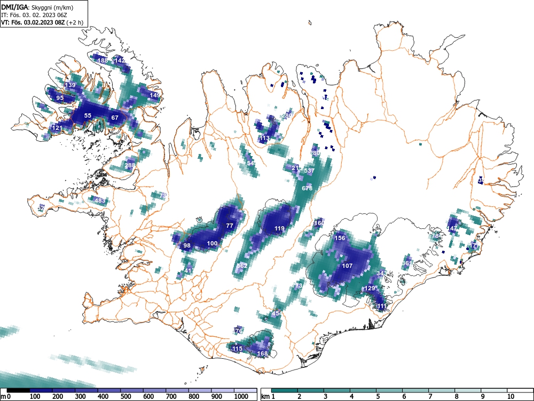Click the map value "129"
534x401 pixels.
[370, 289]
